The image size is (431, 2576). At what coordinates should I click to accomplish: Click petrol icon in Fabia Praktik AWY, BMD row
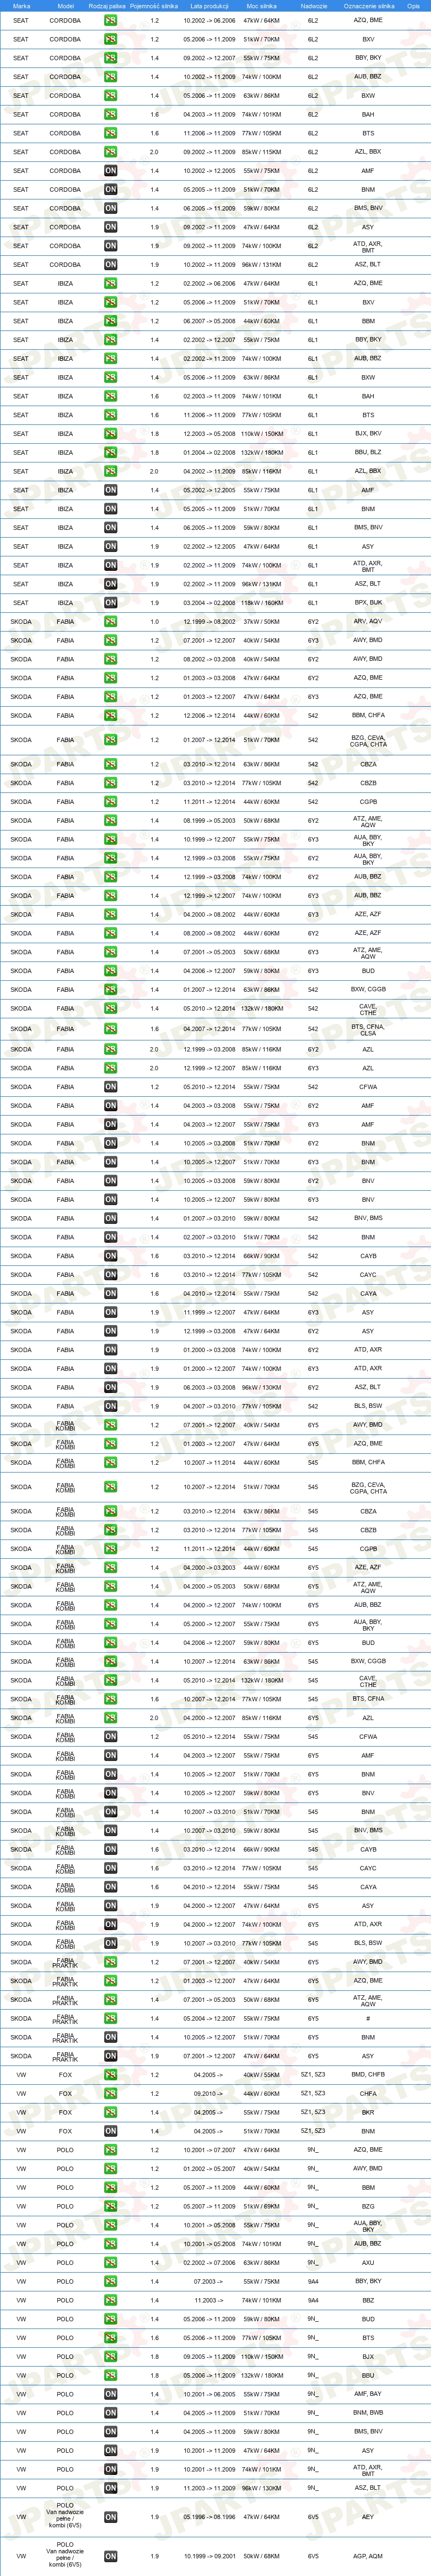(x=111, y=1962)
